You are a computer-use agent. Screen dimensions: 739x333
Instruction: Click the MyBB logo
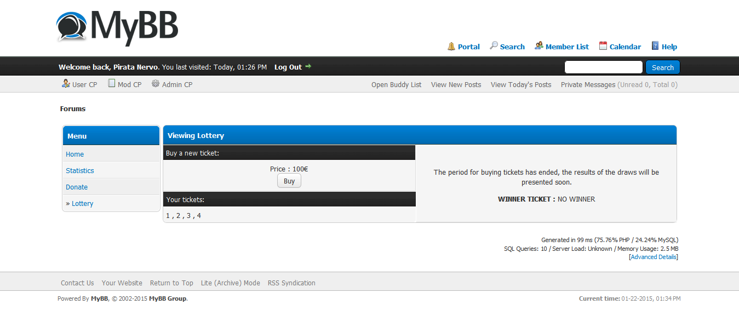pos(117,27)
